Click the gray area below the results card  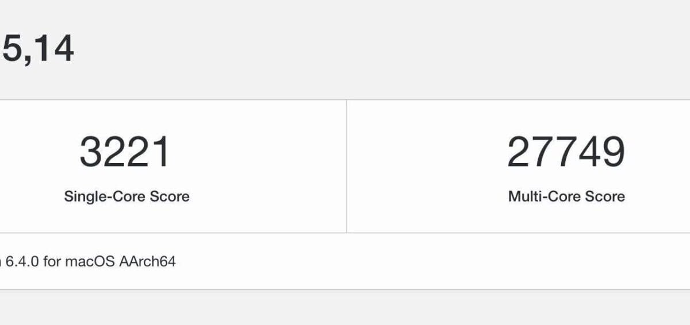click(x=345, y=307)
